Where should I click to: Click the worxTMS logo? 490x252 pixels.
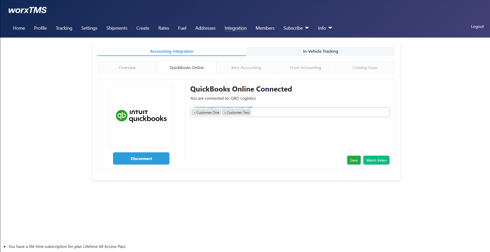click(x=27, y=10)
